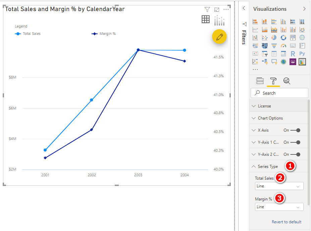Select the stacked bar chart visual
Image resolution: width=311 pixels, height=231 pixels.
pyautogui.click(x=255, y=21)
